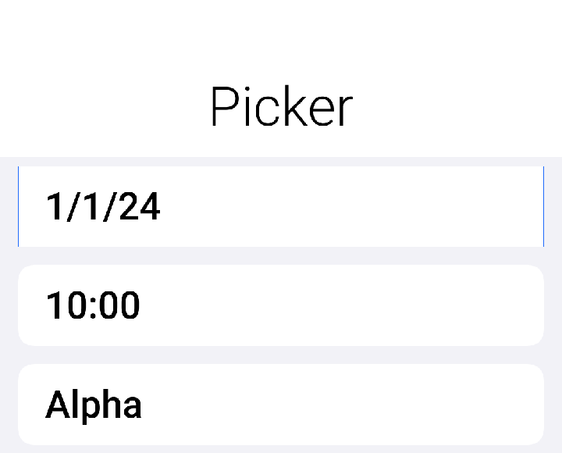
Task: Activate the rounded time card
Action: (281, 305)
